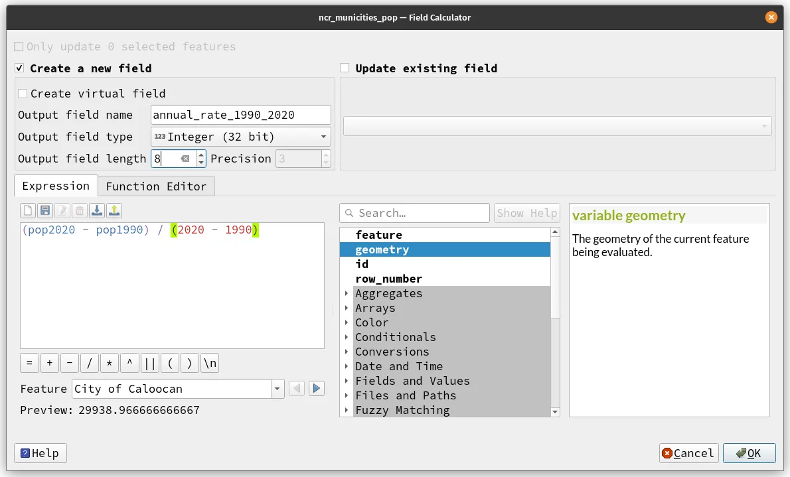Screen dimensions: 790x477
Task: Clear the output field length value
Action: [185, 159]
